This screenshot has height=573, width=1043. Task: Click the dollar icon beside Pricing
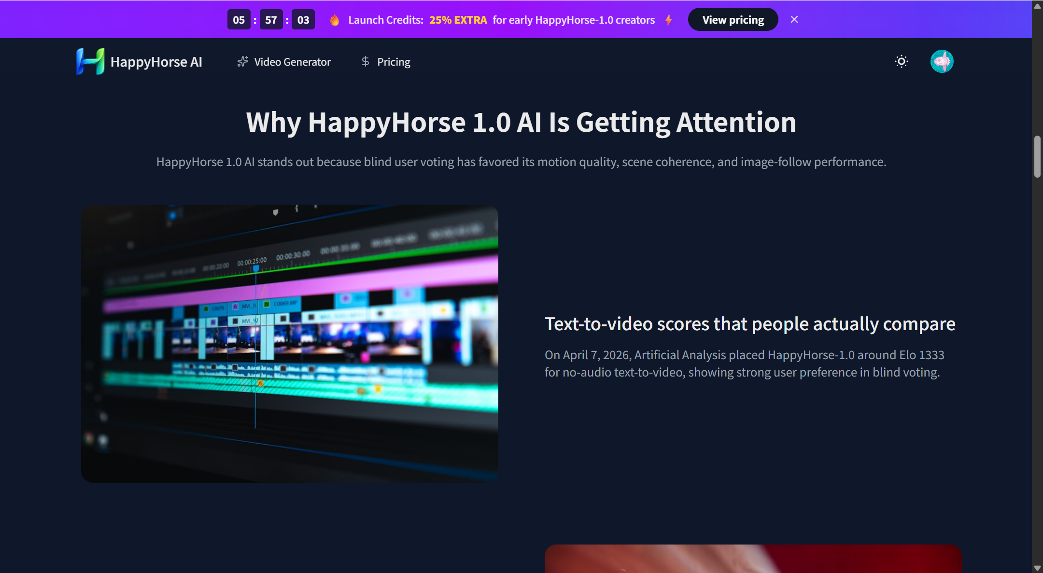(365, 61)
